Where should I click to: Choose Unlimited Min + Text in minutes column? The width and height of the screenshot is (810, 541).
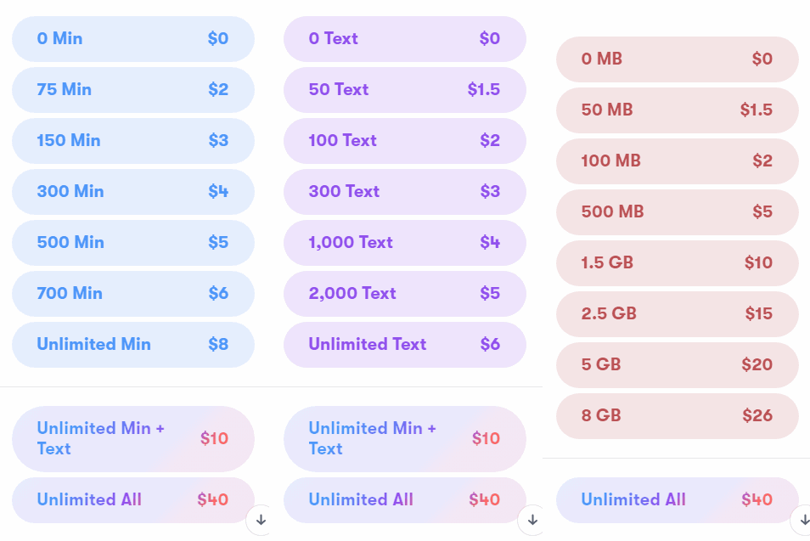point(133,439)
